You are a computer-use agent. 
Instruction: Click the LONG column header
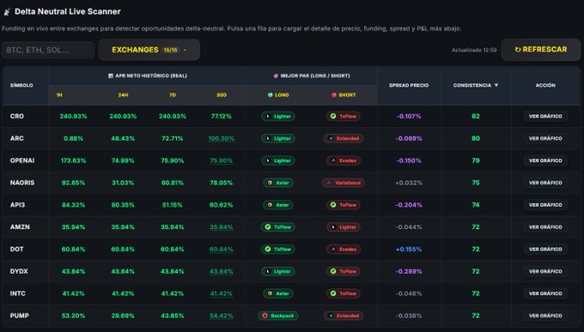click(278, 95)
